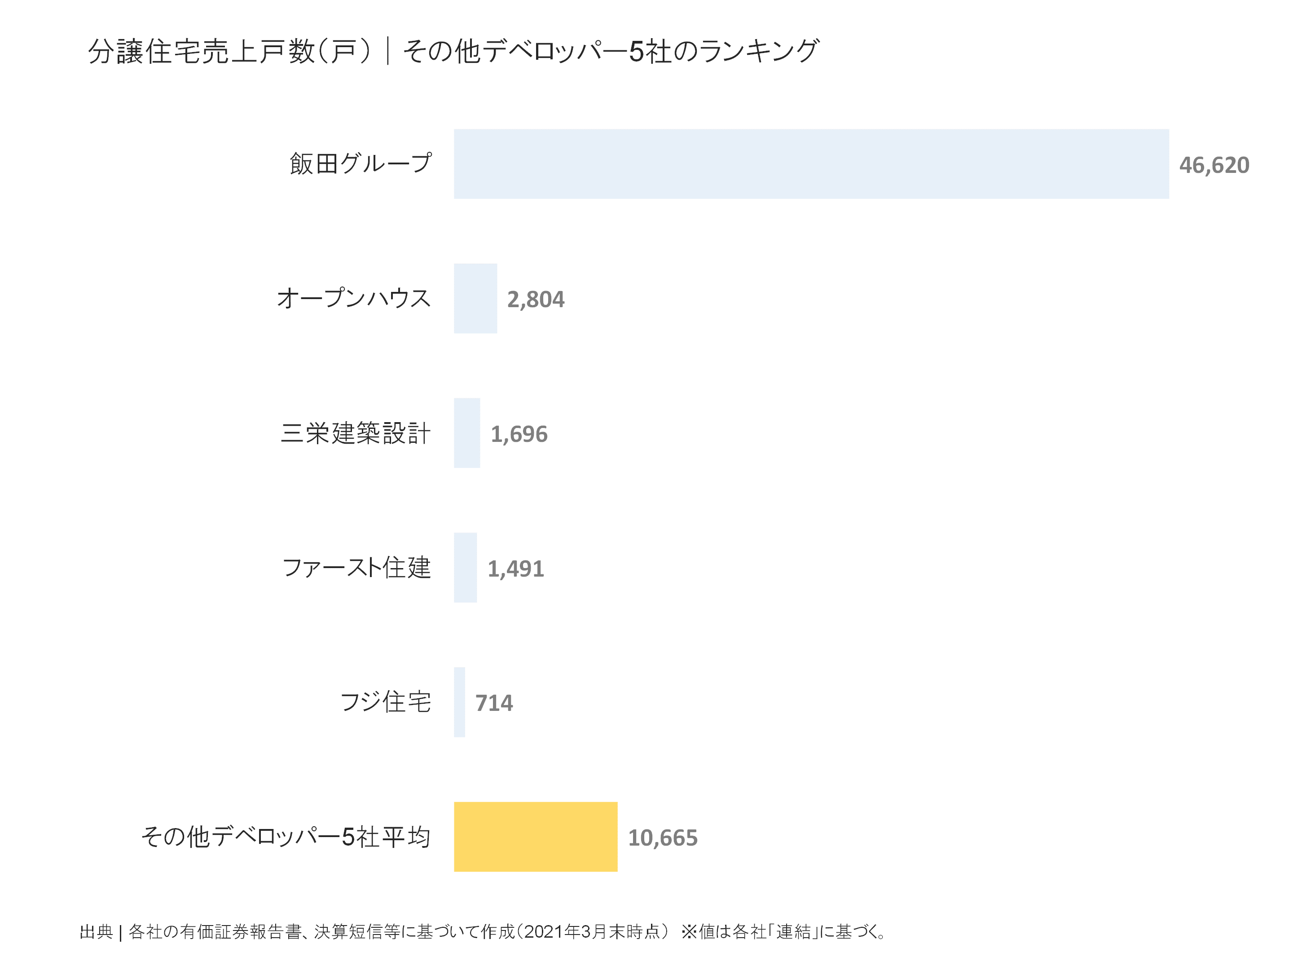Click the 三栄建築設計 bar

[x=466, y=432]
